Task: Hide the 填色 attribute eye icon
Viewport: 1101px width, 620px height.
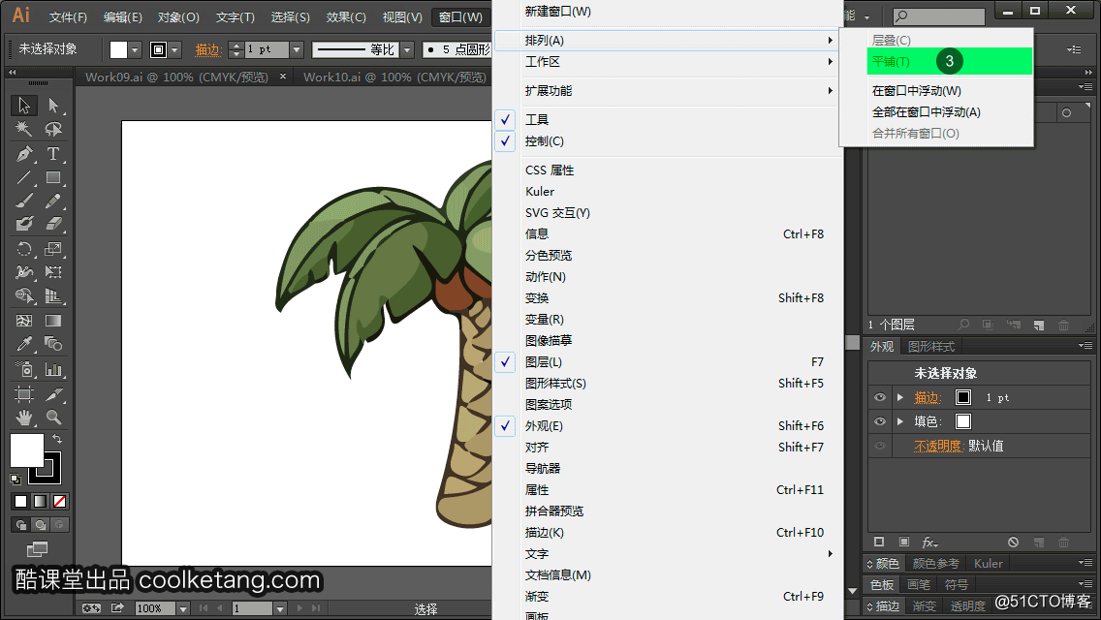Action: point(880,421)
